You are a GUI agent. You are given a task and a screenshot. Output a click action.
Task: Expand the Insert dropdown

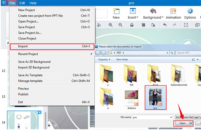pos(133,17)
